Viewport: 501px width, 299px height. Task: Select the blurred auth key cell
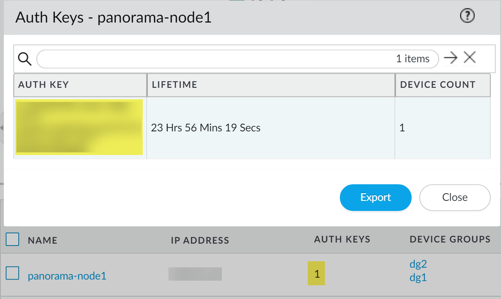(79, 127)
